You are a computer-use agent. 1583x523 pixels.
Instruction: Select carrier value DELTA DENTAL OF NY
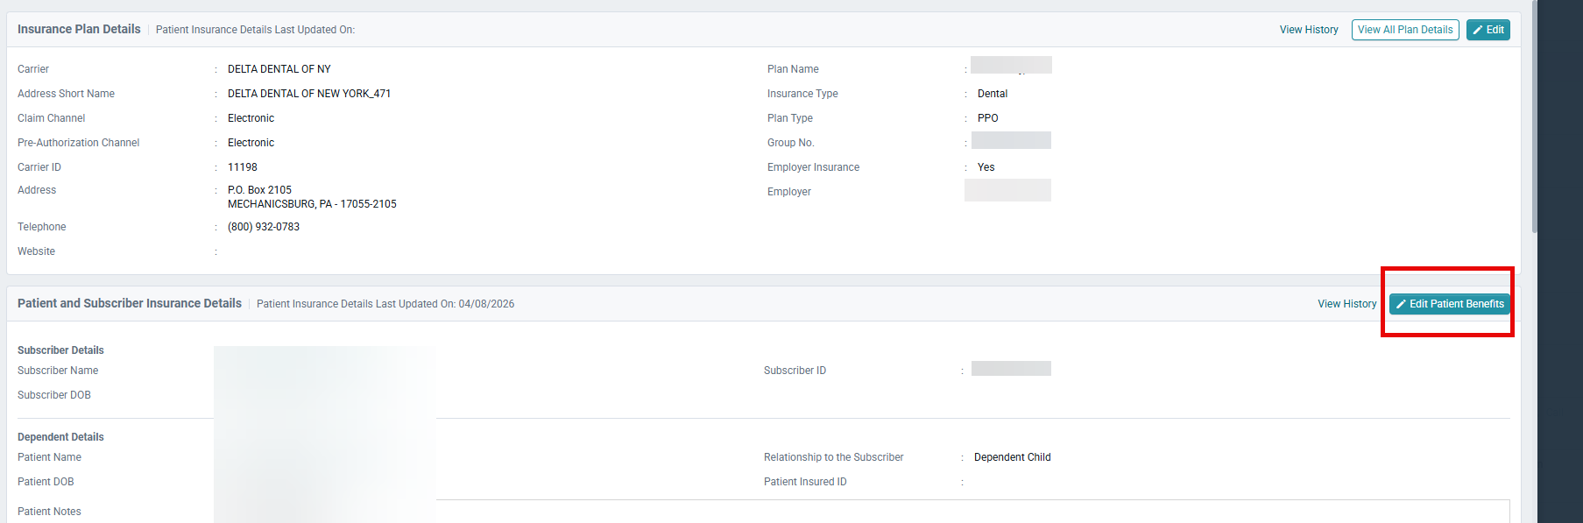pos(279,69)
